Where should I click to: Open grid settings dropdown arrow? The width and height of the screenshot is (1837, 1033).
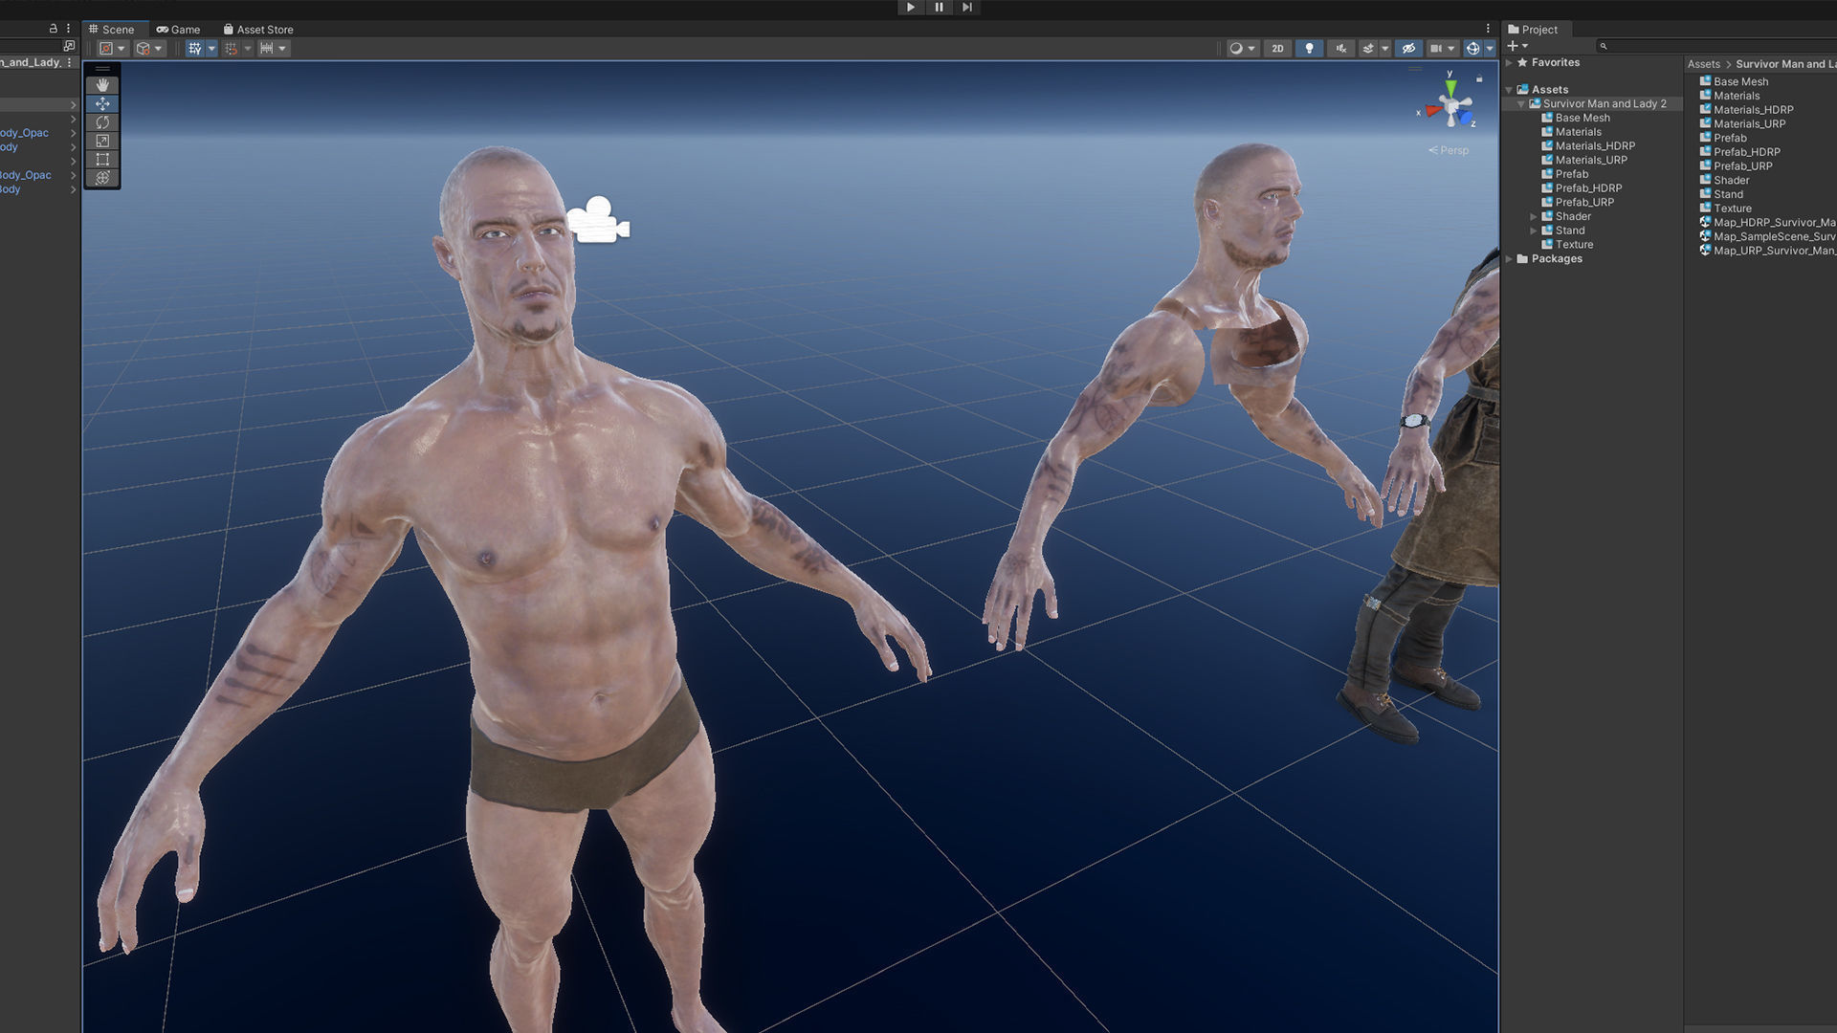[211, 49]
